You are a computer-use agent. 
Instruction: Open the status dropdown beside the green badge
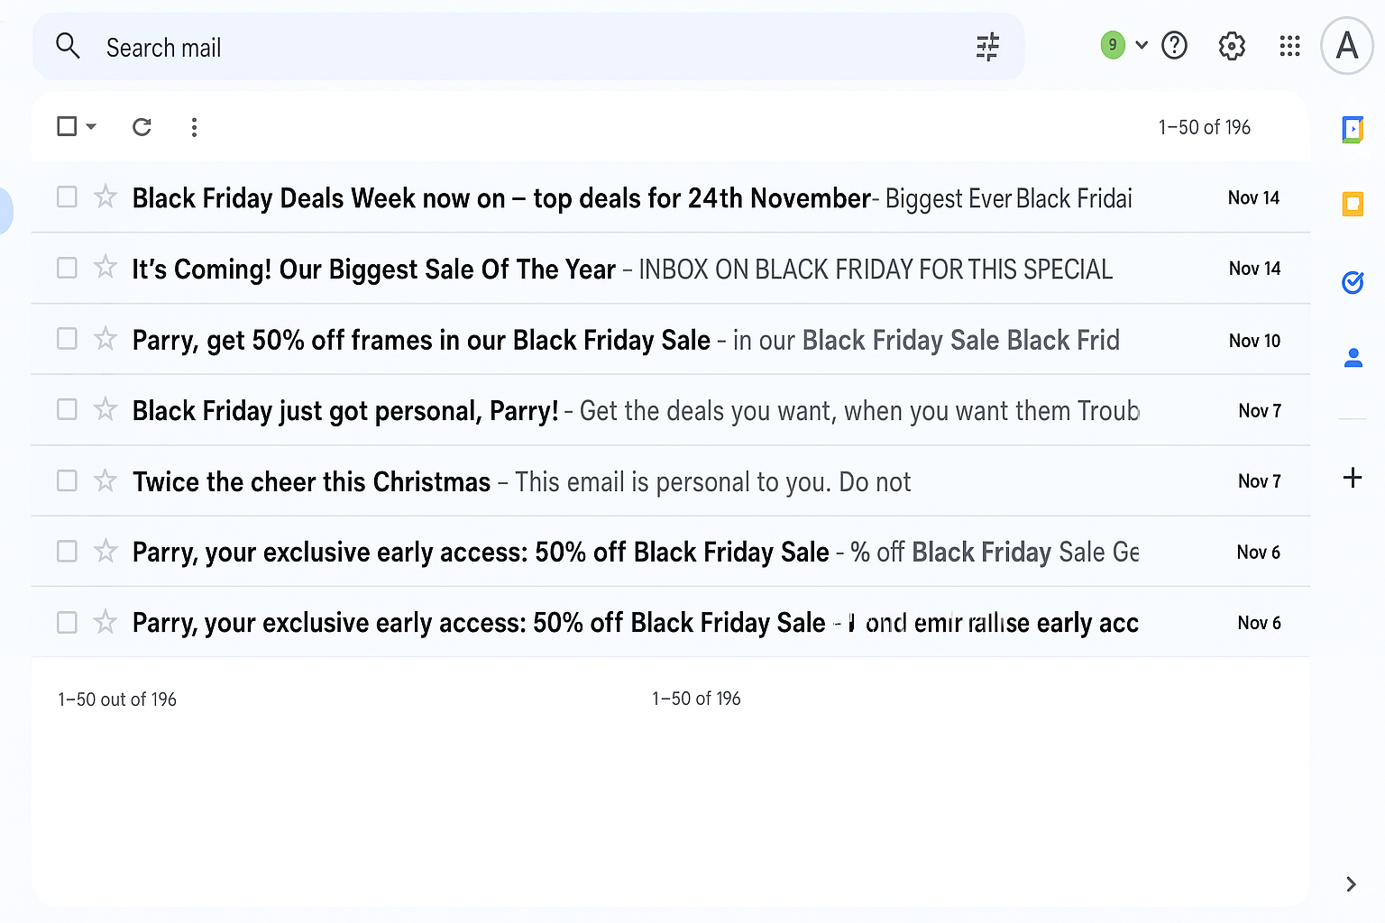pos(1142,44)
